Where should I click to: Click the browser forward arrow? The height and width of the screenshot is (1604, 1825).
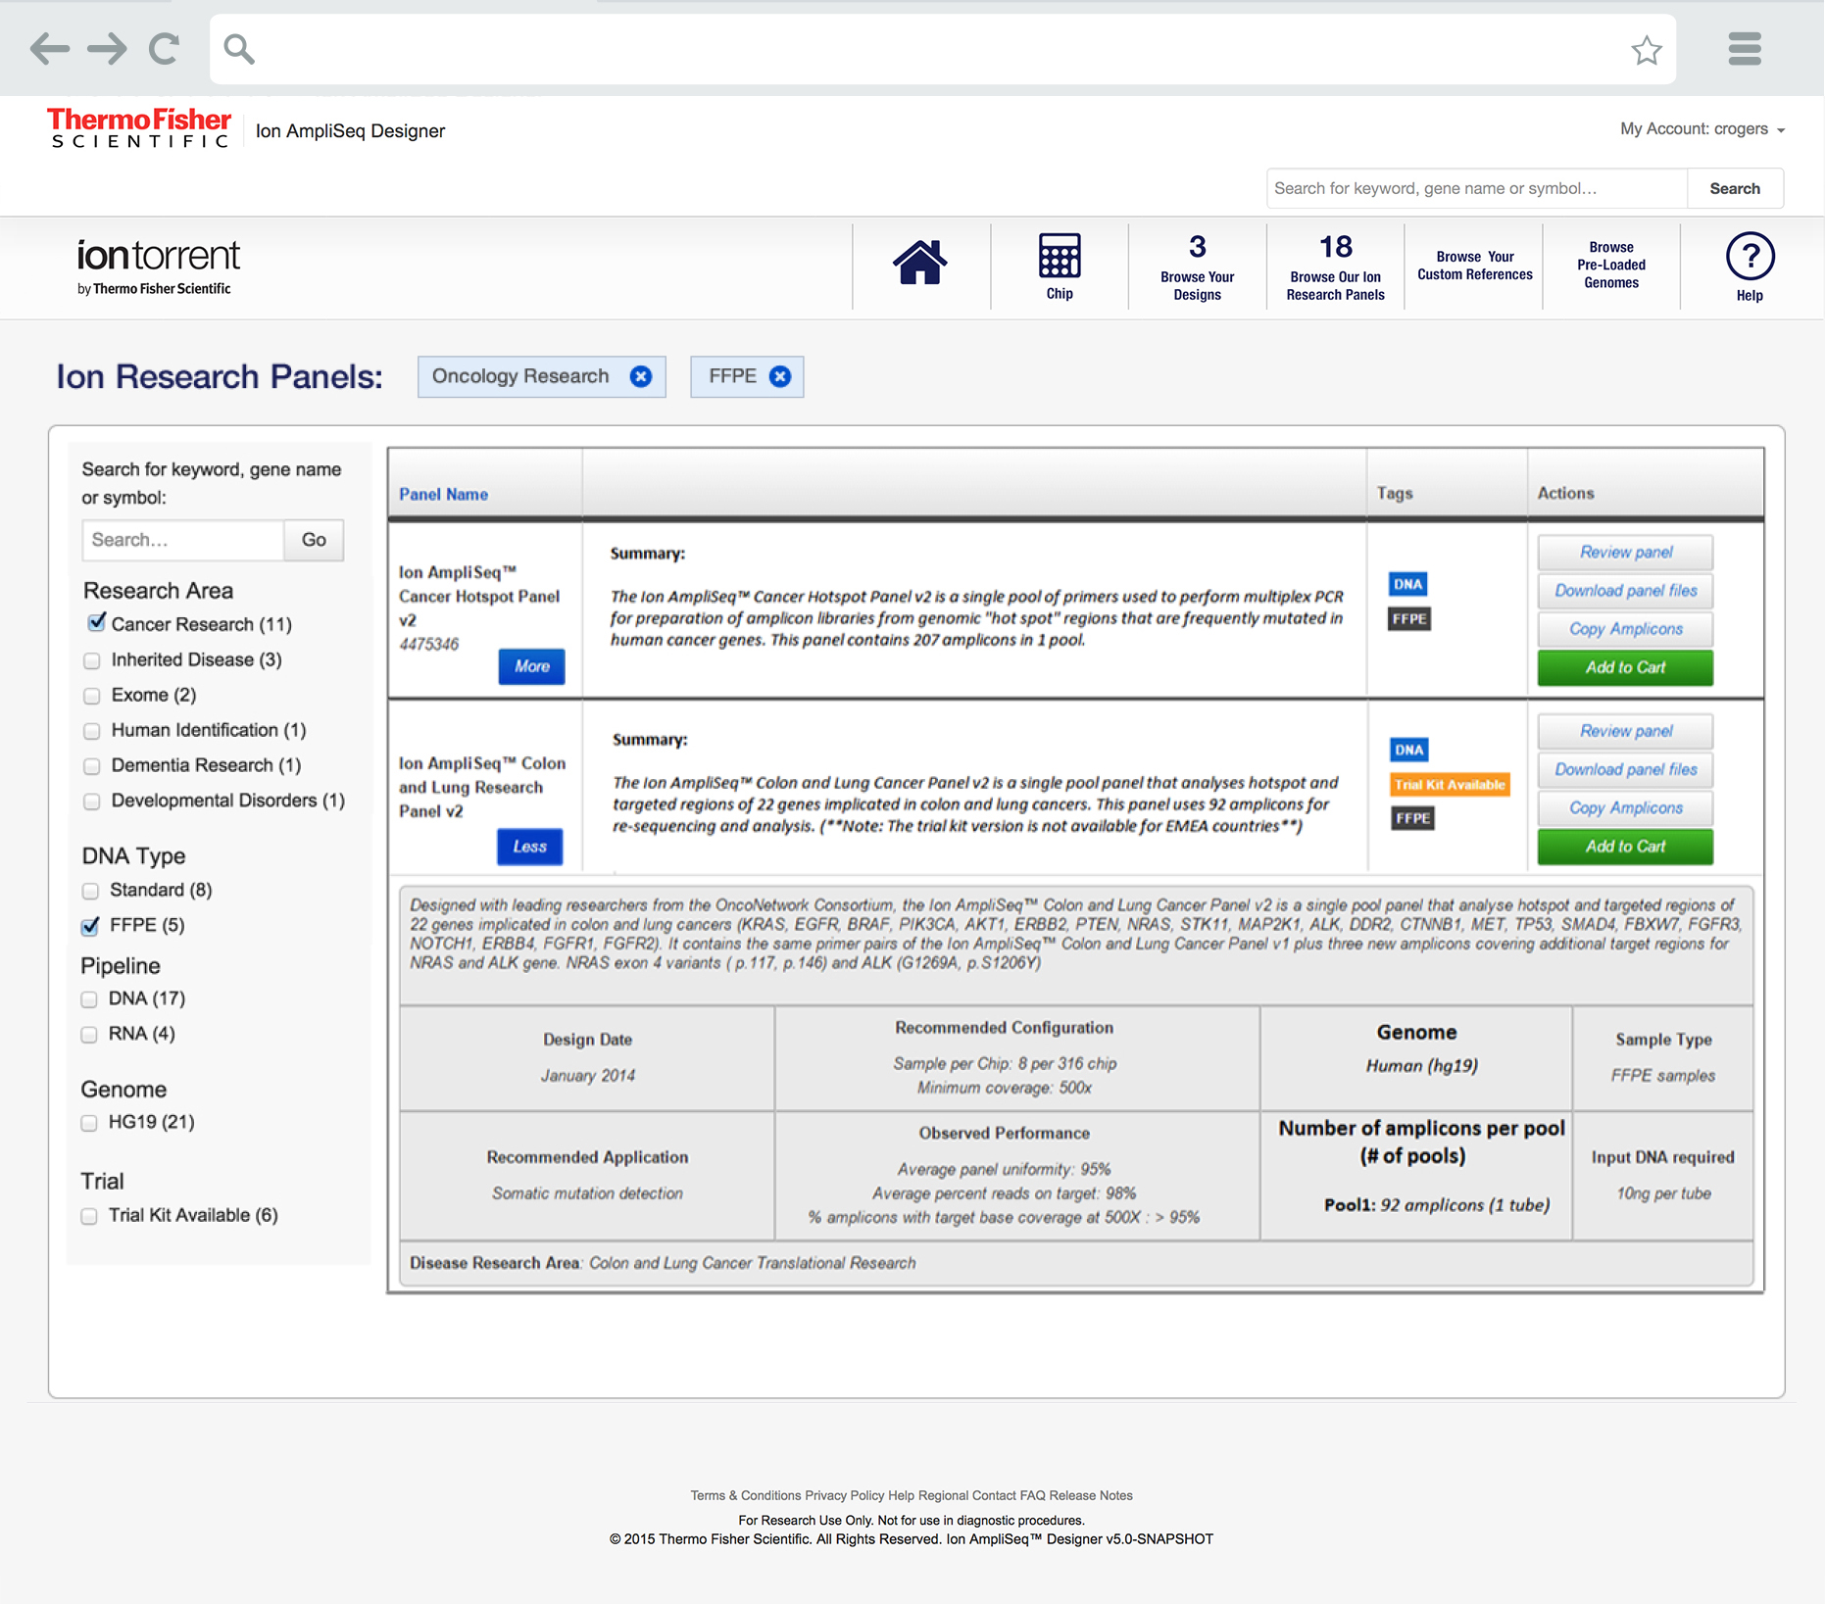click(x=107, y=48)
